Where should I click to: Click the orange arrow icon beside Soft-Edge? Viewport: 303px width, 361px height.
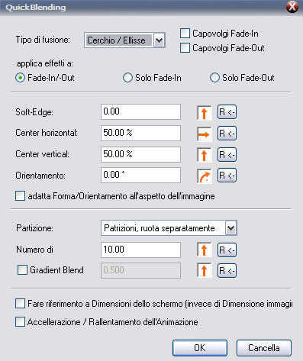[x=204, y=112]
